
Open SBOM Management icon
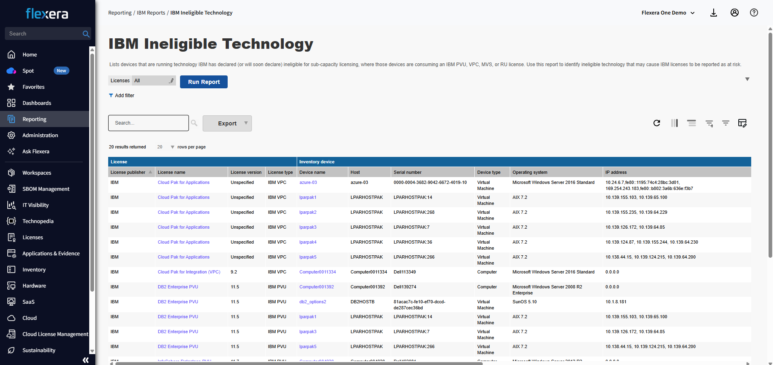coord(11,189)
